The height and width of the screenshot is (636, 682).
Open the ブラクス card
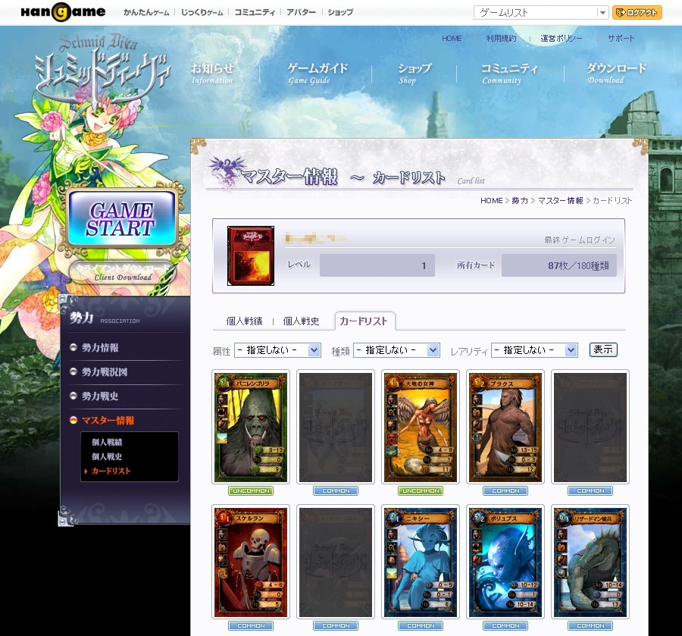tap(505, 427)
